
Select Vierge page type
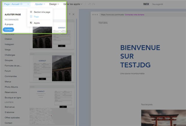point(8,50)
